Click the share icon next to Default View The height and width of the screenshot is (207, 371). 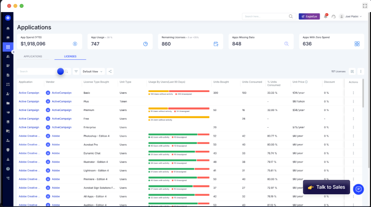110,72
